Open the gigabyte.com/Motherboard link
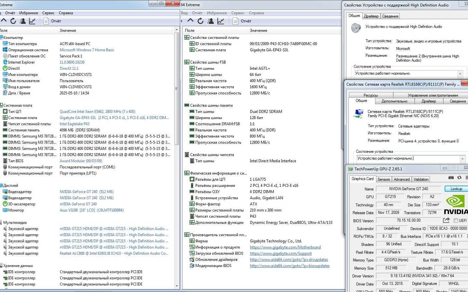Screen dimensions: 468x292 [285, 247]
